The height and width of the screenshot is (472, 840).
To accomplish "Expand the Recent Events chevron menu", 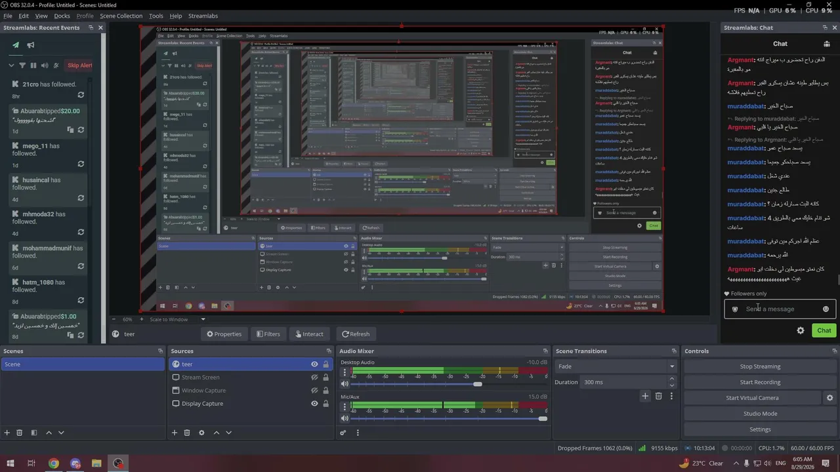I will point(11,66).
